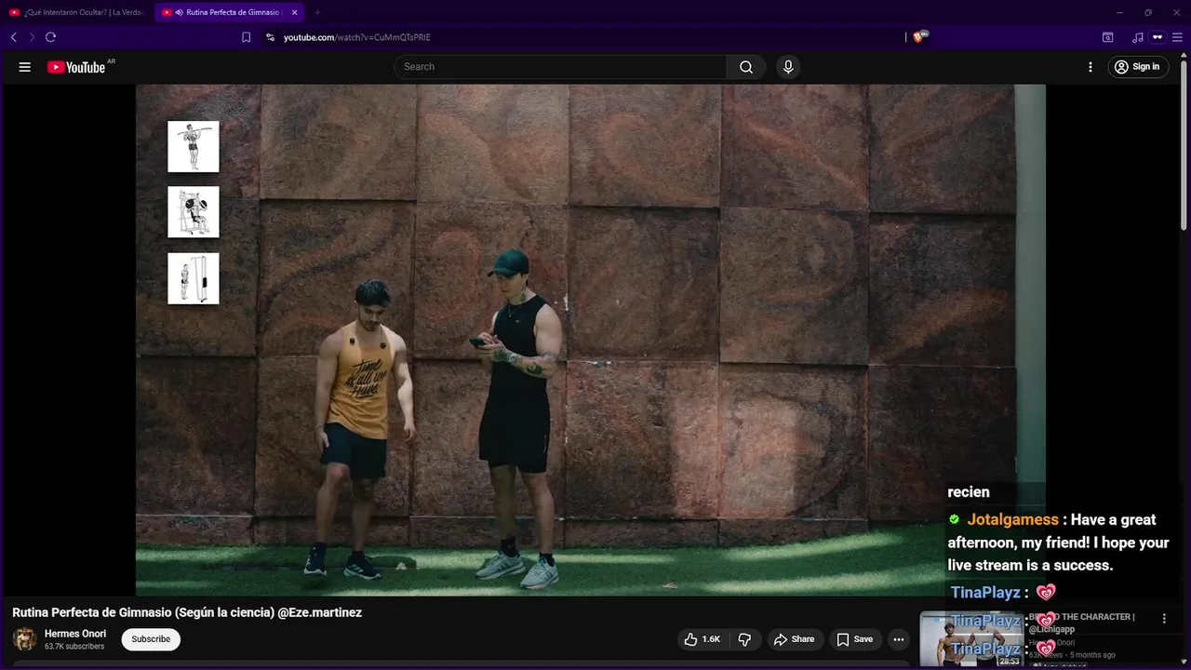
Task: Open Hermes Onori channel name link
Action: point(75,634)
